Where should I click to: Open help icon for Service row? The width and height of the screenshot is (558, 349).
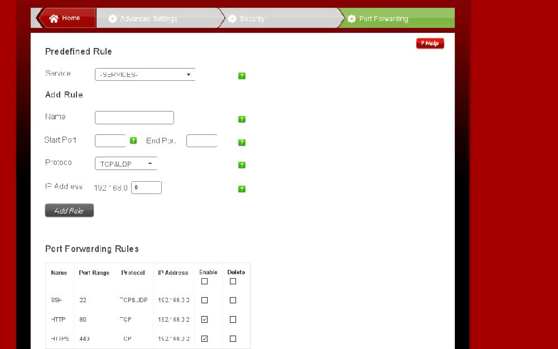click(x=242, y=76)
